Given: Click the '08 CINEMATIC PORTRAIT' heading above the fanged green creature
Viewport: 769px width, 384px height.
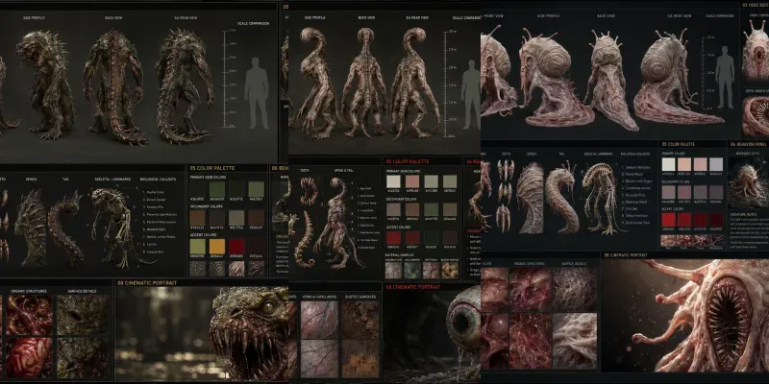Looking at the screenshot, I should pos(147,282).
